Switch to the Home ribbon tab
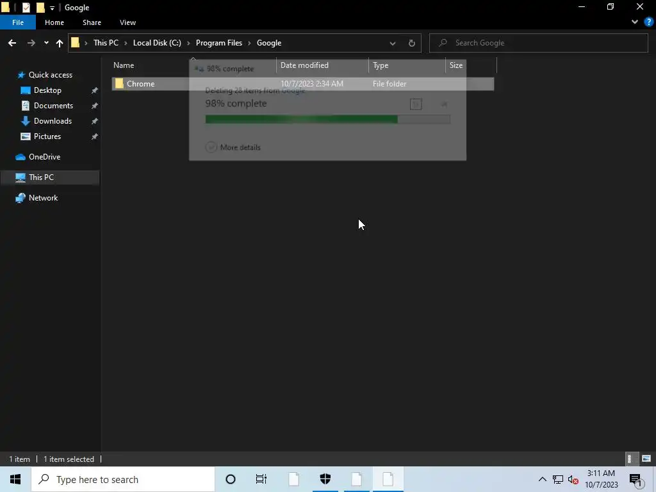656x492 pixels. (x=54, y=22)
